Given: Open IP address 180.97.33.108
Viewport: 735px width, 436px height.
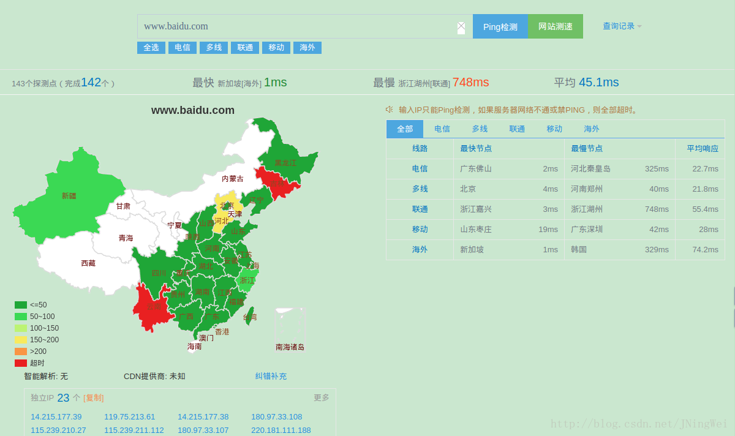Looking at the screenshot, I should (277, 417).
